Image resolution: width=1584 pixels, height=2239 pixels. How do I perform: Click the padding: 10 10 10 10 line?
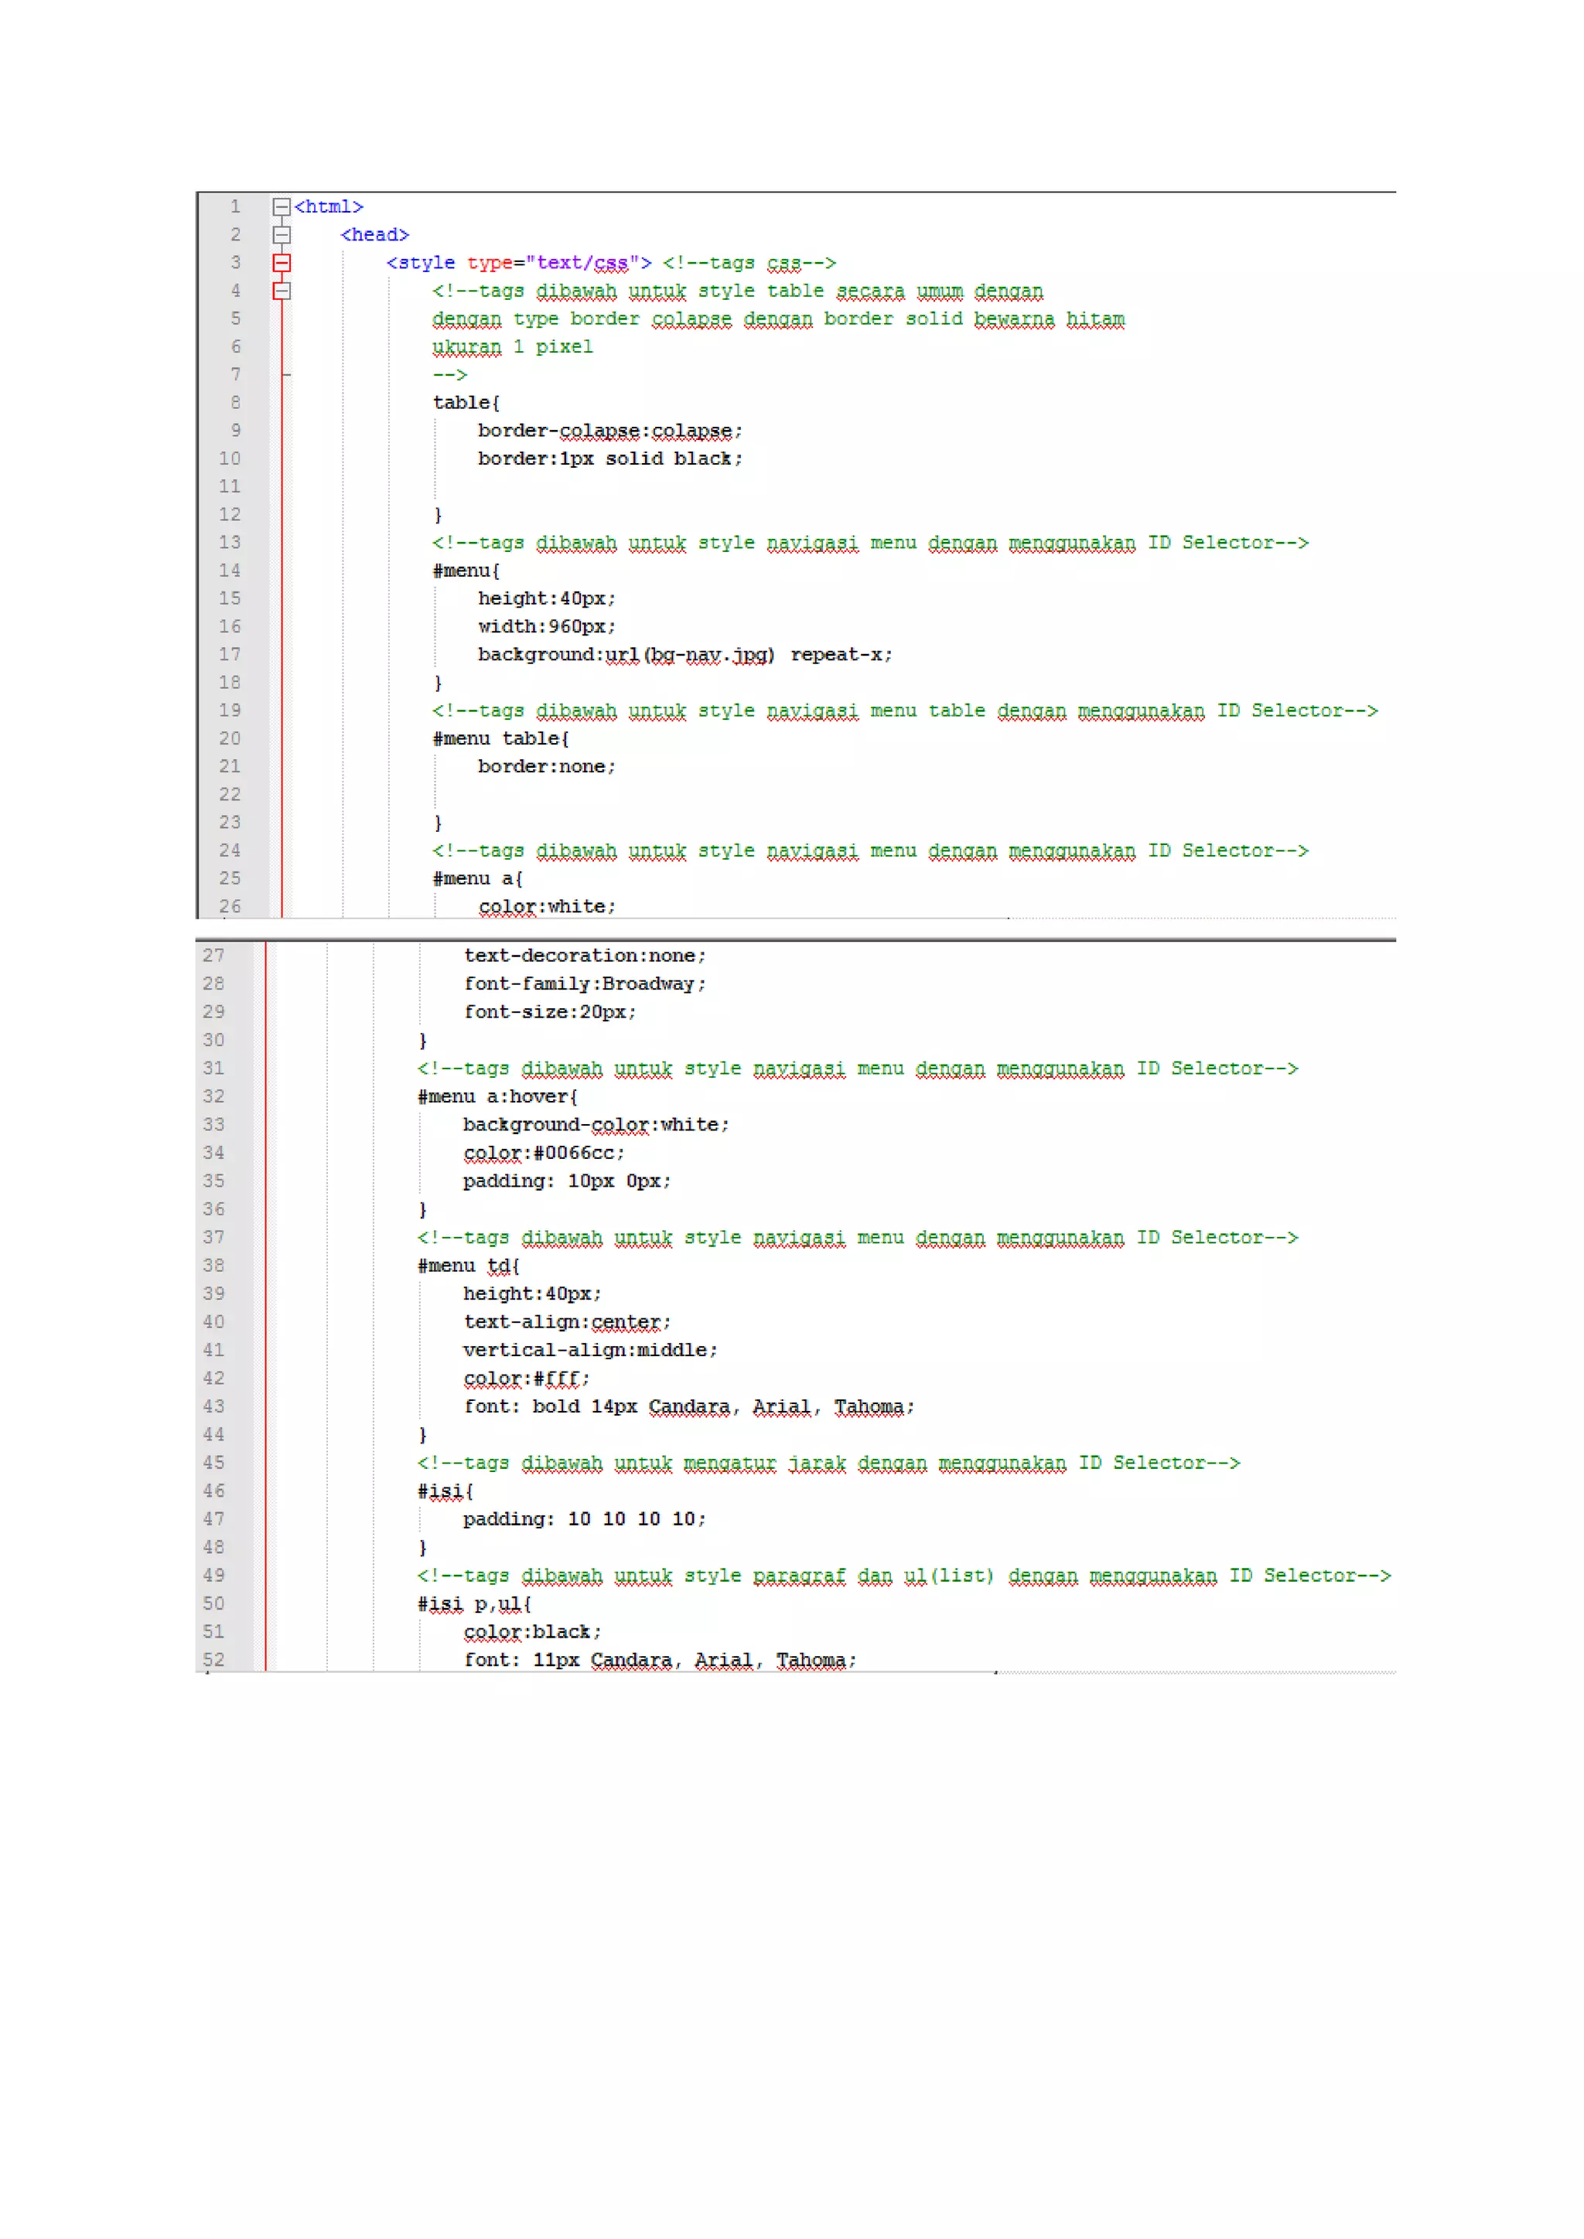(x=583, y=1519)
